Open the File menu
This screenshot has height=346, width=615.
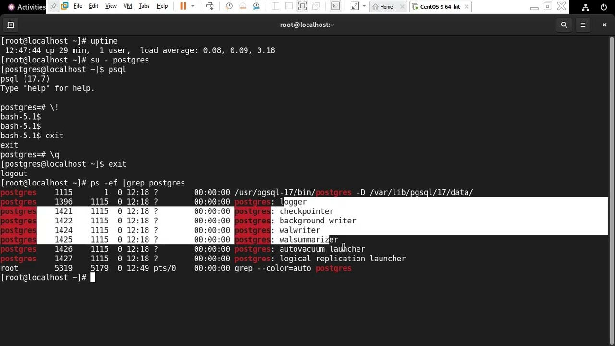(77, 6)
